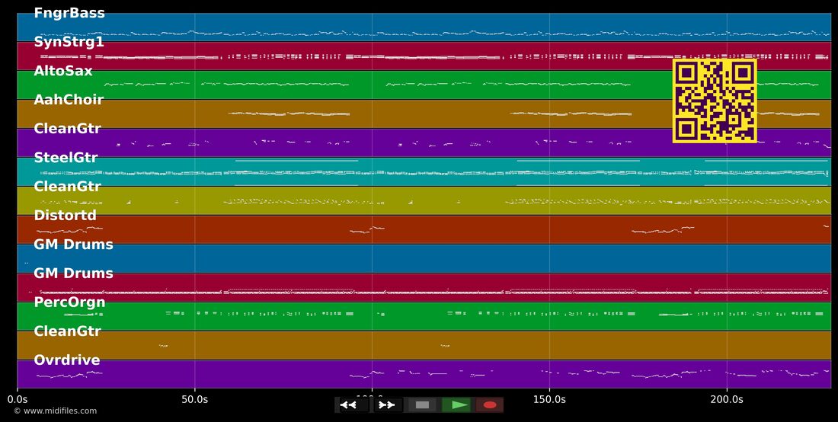Start recording with the red record button
Screen dimensions: 838x422
(489, 405)
